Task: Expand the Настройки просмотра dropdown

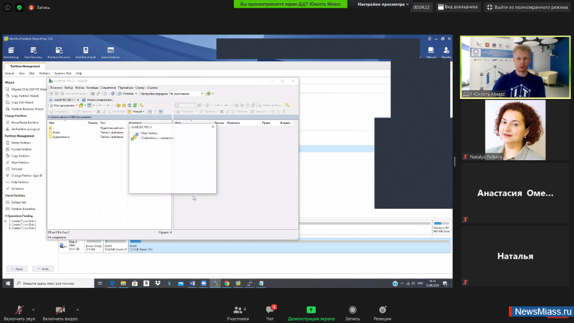Action: click(383, 4)
